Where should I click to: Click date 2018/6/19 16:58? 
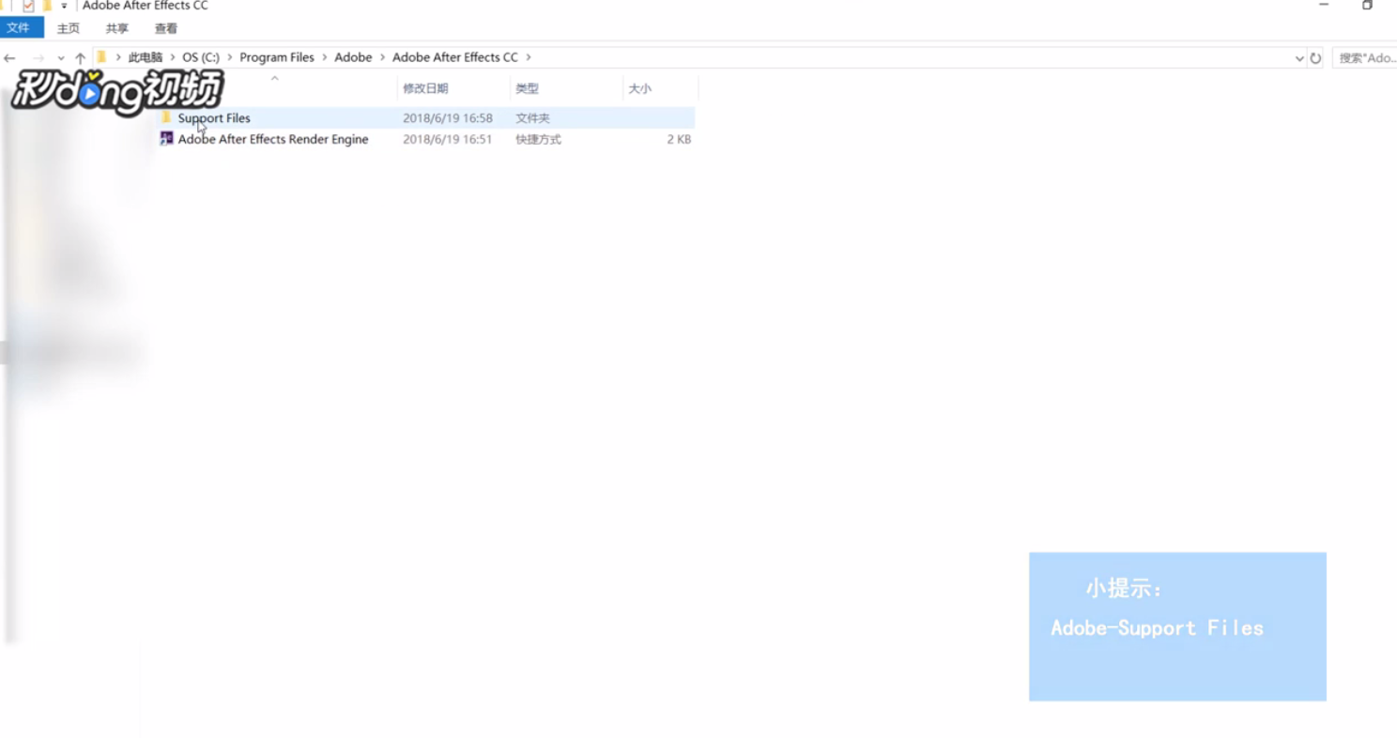(448, 118)
